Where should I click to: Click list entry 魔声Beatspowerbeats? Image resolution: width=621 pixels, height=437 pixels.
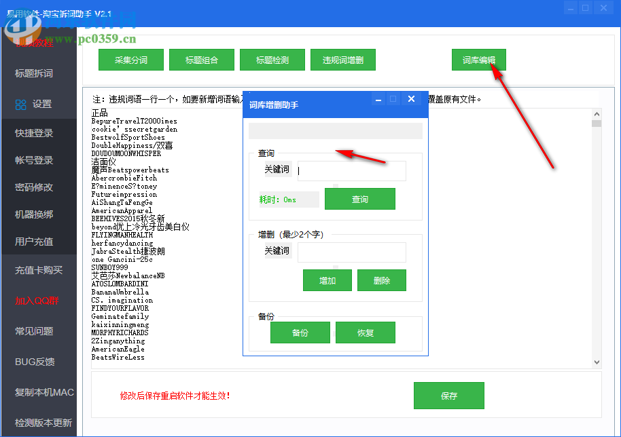coord(130,170)
